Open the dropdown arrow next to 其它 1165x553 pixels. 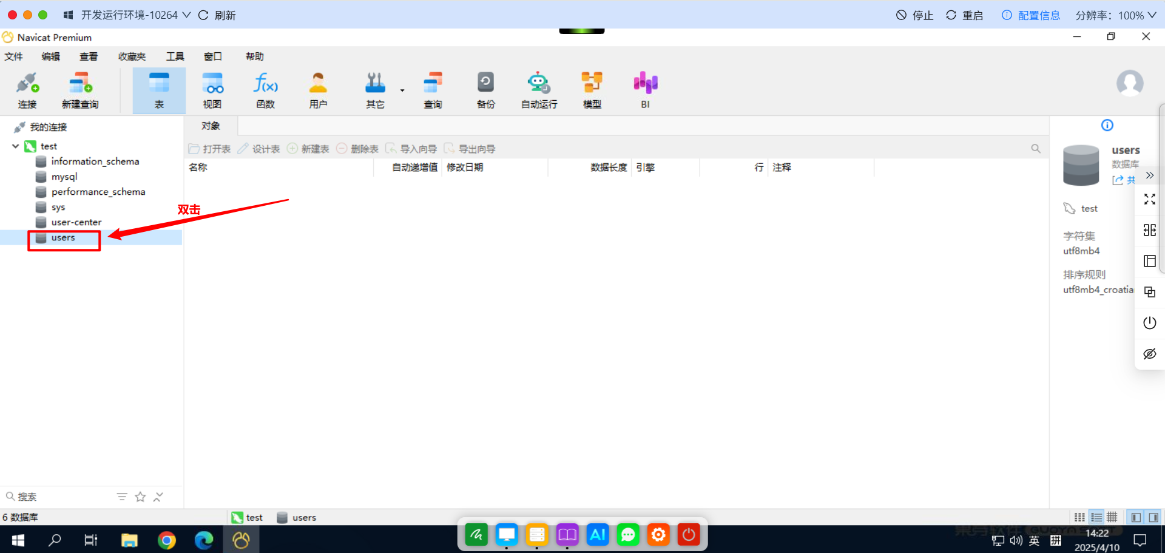402,90
